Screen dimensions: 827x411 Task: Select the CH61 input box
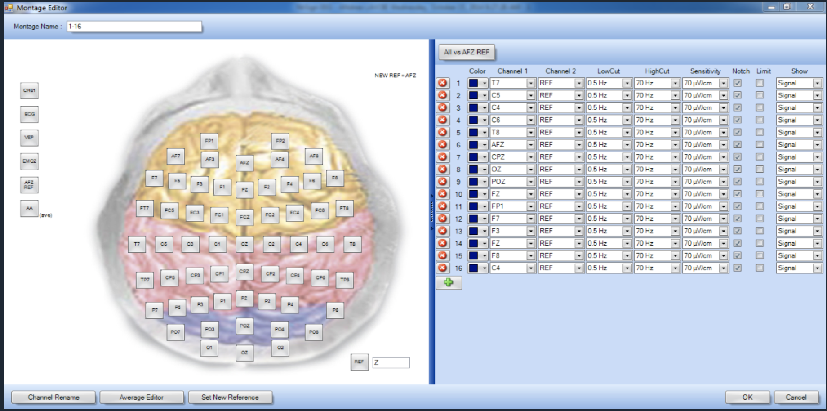click(29, 91)
